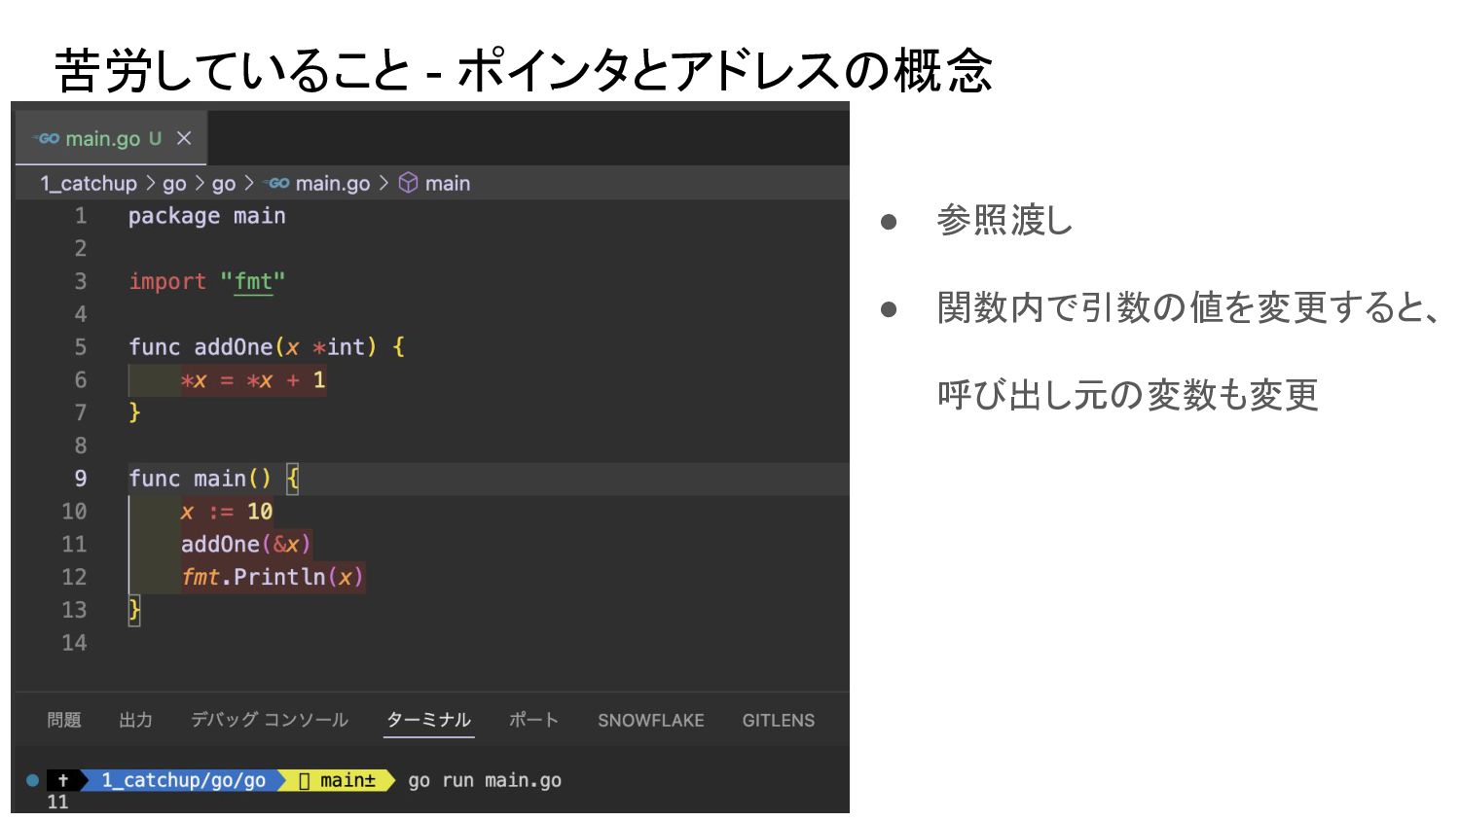Click the "fmt.Println(x)" code line
The width and height of the screenshot is (1460, 821).
273,577
